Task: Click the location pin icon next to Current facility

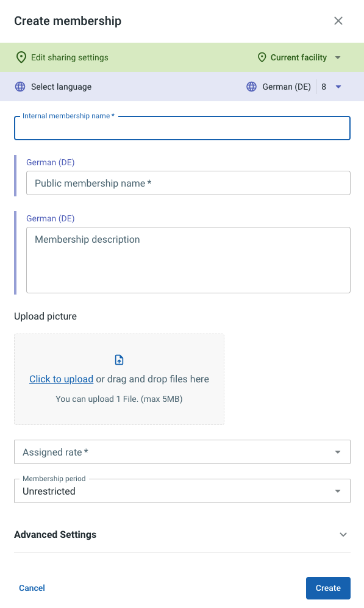Action: [x=262, y=57]
